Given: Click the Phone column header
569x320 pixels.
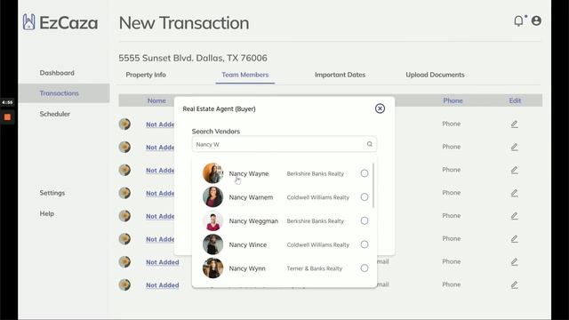Looking at the screenshot, I should coord(453,100).
